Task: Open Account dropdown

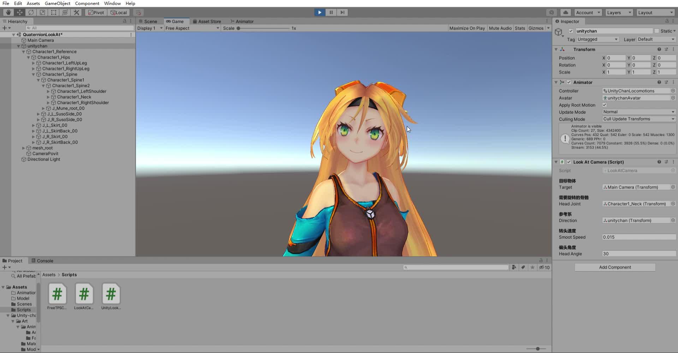Action: click(x=588, y=12)
